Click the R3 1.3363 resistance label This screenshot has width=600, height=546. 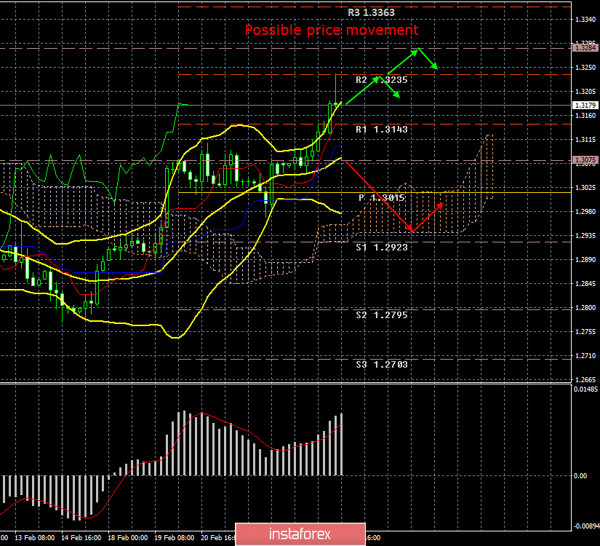pos(371,12)
